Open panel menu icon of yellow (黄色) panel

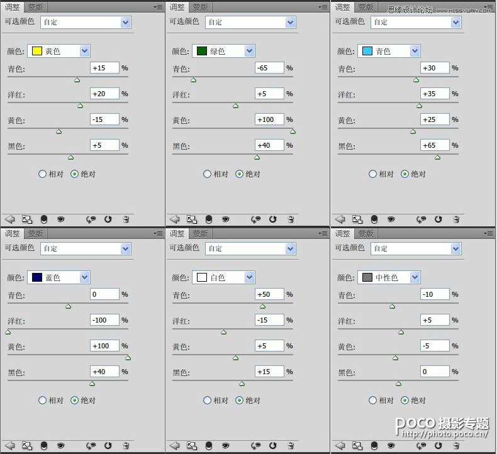point(158,7)
